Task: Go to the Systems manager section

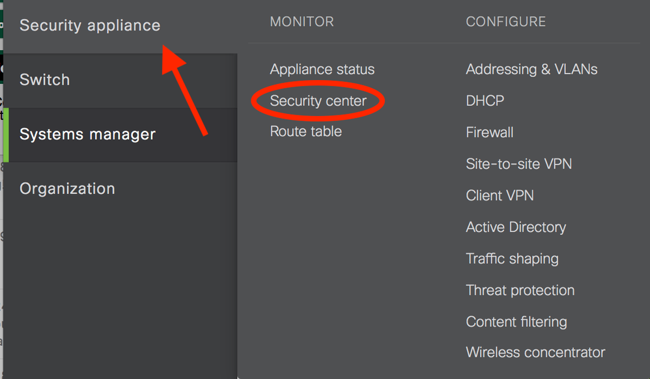Action: (x=87, y=135)
